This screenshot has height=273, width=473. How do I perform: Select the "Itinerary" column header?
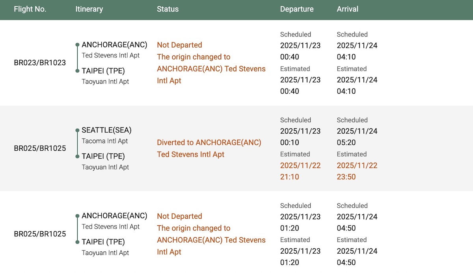[89, 9]
